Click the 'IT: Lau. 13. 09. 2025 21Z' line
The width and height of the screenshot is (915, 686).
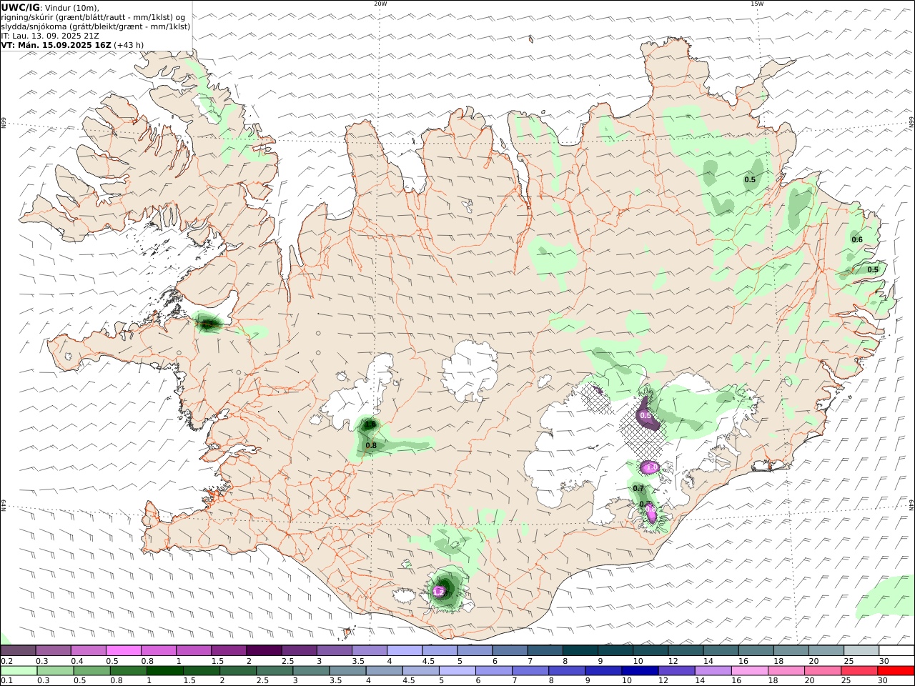51,36
